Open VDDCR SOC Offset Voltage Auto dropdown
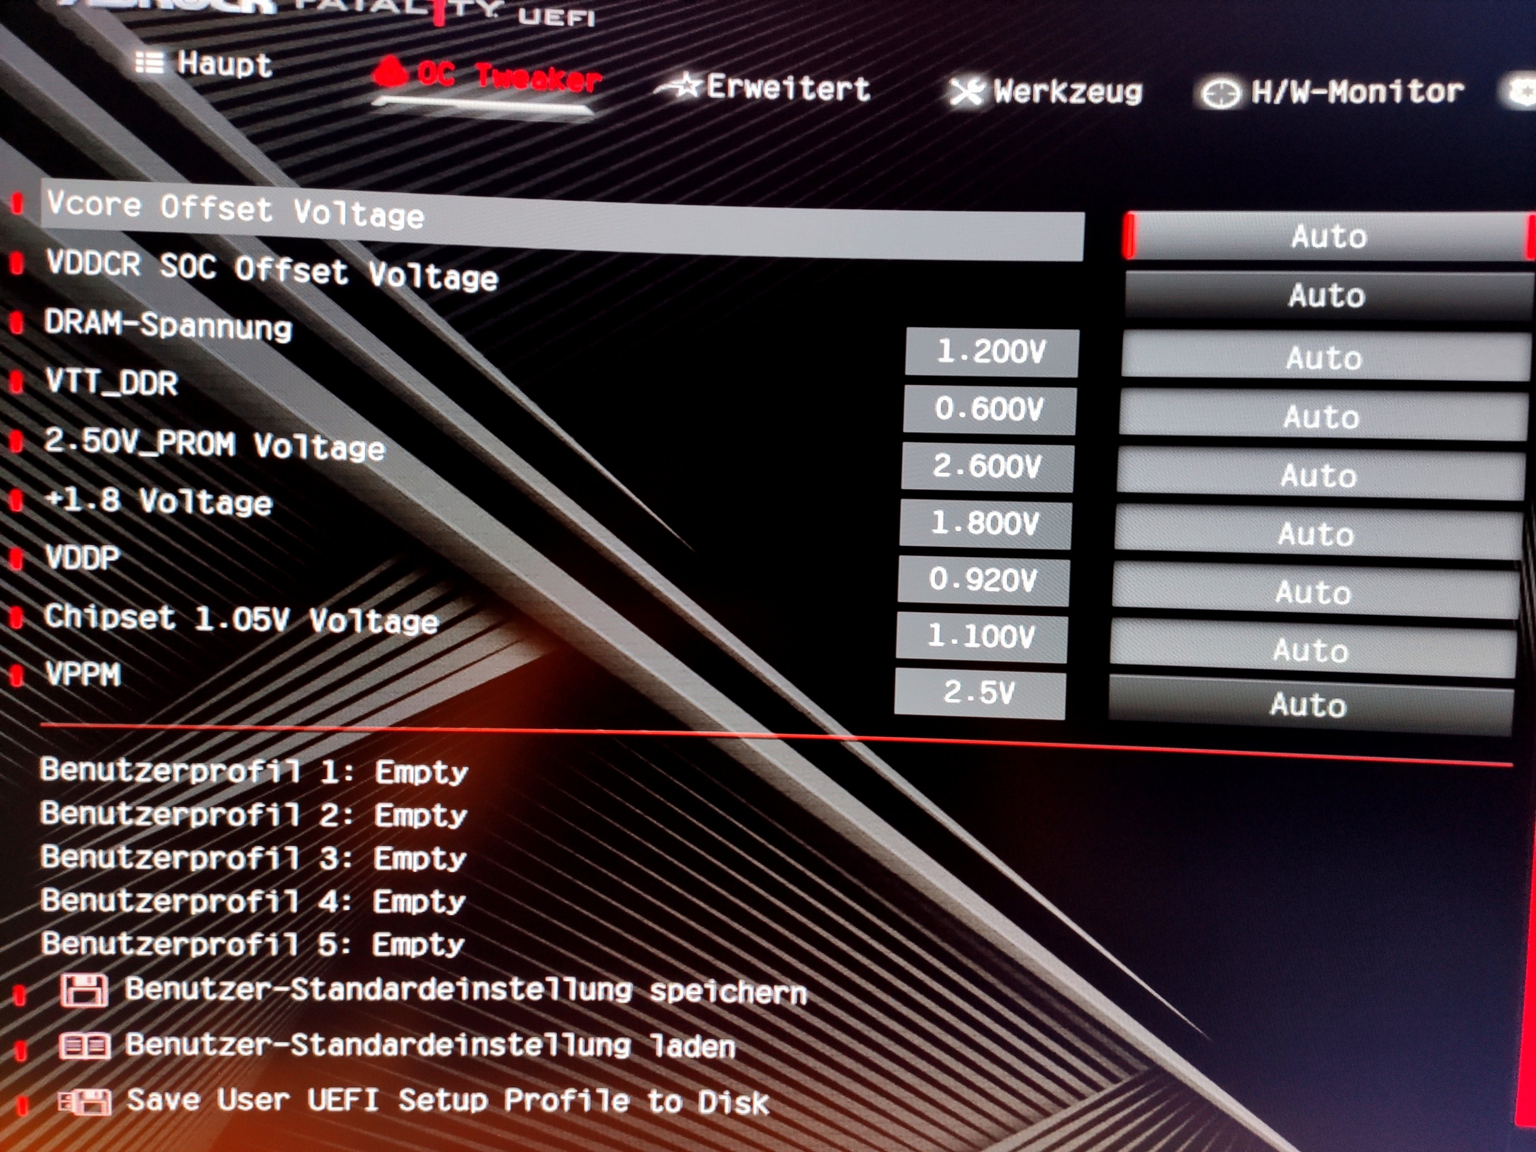This screenshot has width=1536, height=1152. (x=1326, y=296)
